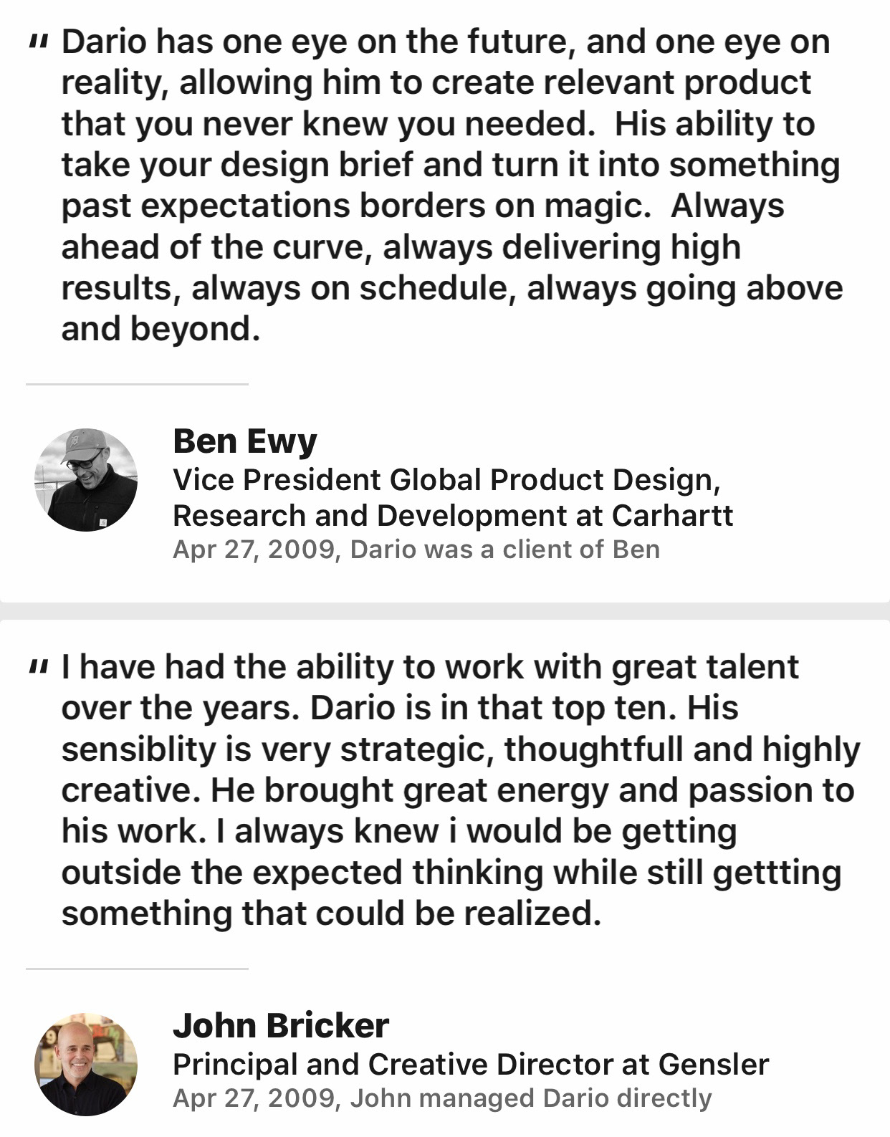Click the line starting 'over the years. Dario'

[x=400, y=709]
